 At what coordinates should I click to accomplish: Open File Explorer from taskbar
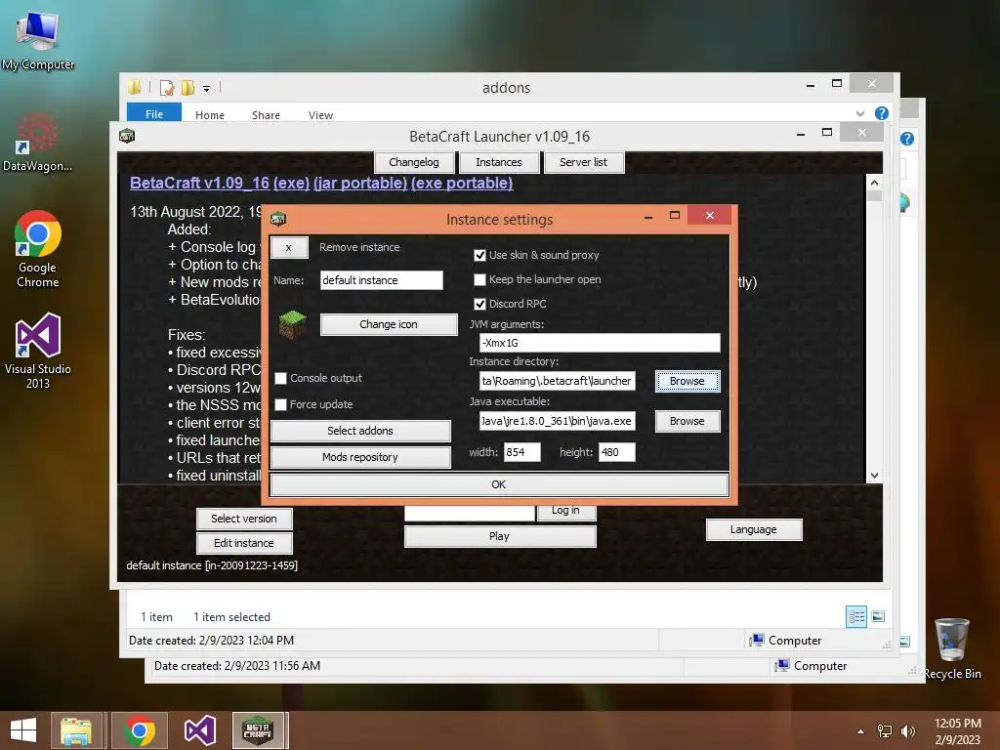[x=76, y=730]
